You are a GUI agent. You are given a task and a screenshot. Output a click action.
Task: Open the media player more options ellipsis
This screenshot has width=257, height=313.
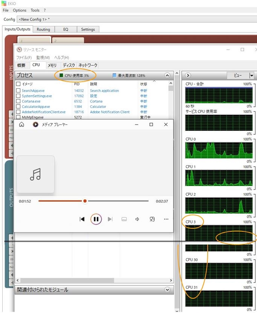(x=166, y=219)
